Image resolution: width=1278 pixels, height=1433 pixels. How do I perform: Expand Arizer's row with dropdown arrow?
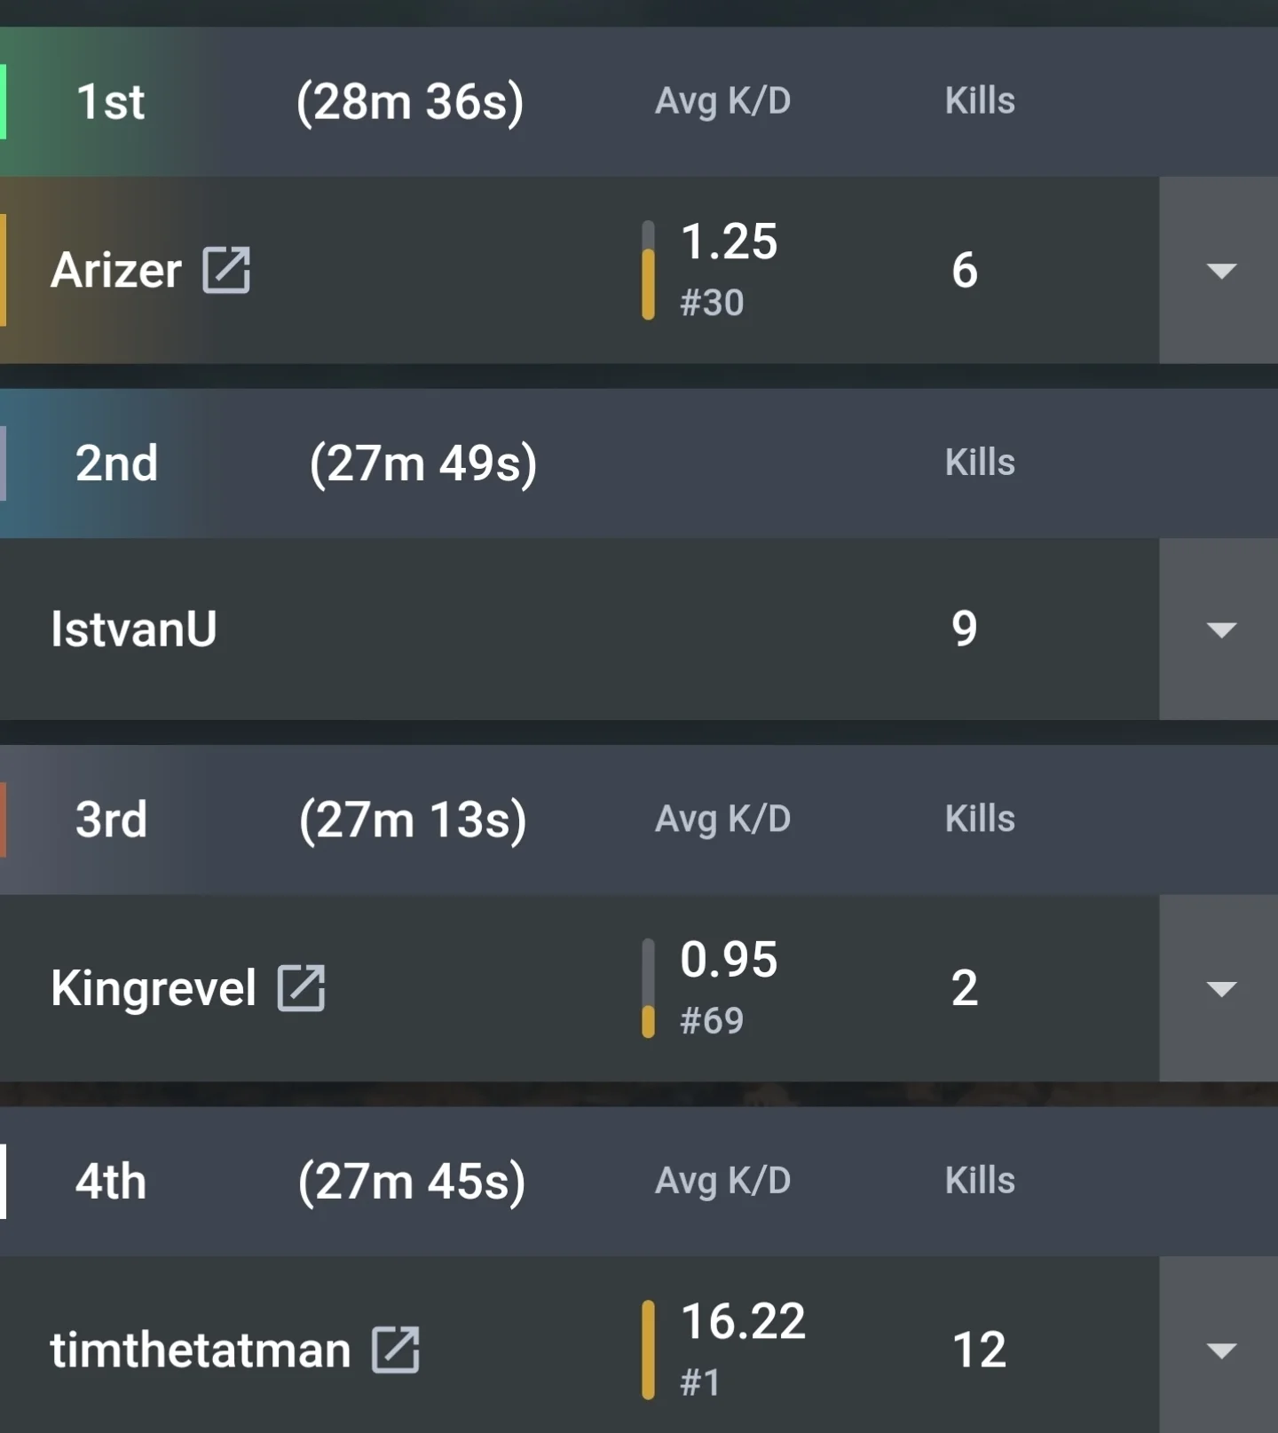point(1220,270)
